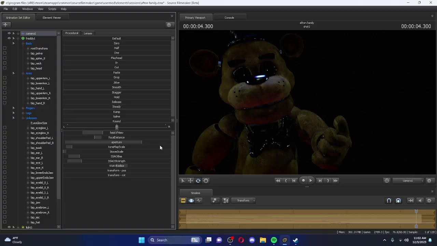The height and width of the screenshot is (246, 437).
Task: Click the bookmark pin tool in timeline
Action: click(214, 201)
